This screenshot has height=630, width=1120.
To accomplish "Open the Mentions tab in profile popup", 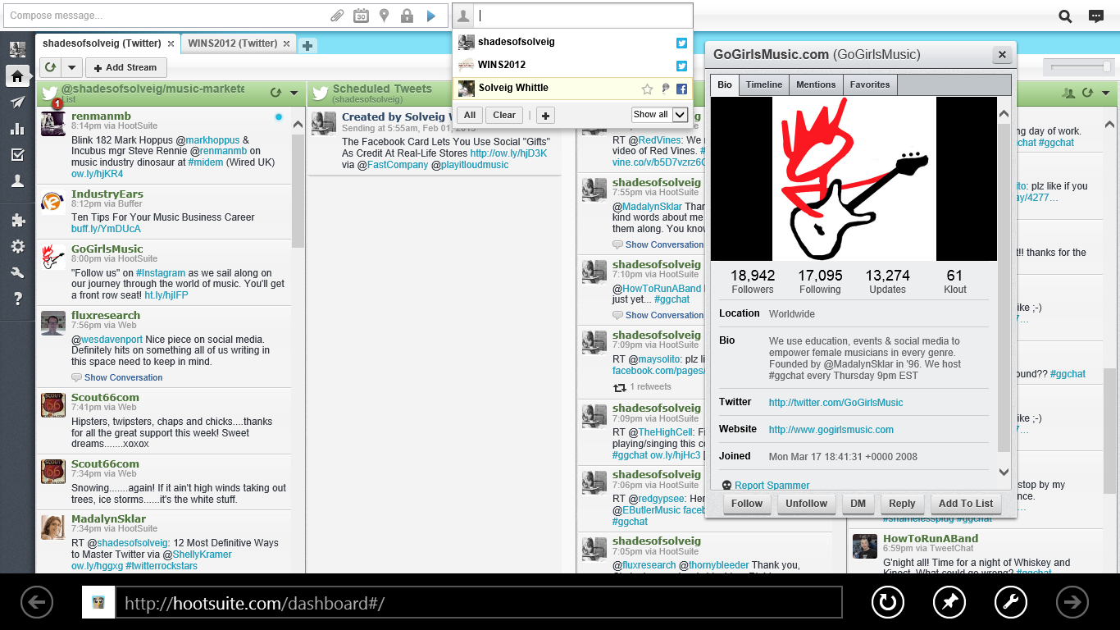I will point(816,84).
